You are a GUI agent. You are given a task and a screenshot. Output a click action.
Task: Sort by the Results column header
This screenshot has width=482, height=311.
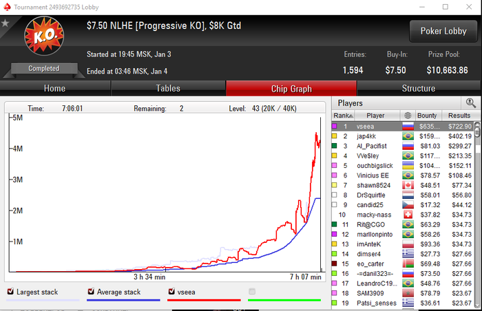[x=461, y=116]
